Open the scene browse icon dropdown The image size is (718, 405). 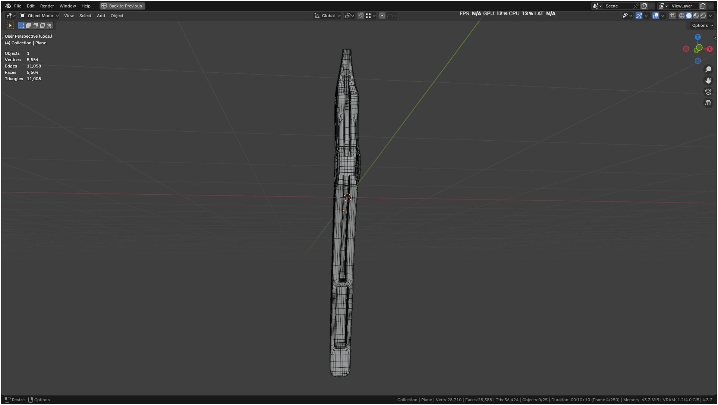598,6
